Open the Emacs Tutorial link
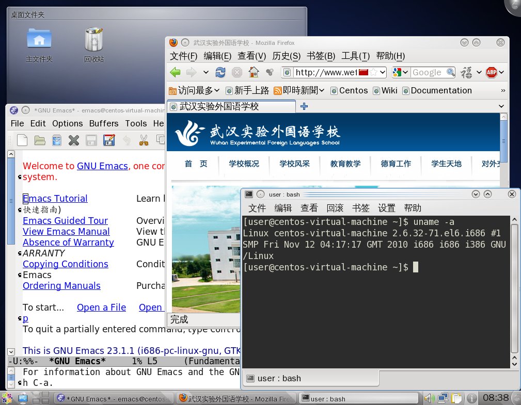 (55, 199)
